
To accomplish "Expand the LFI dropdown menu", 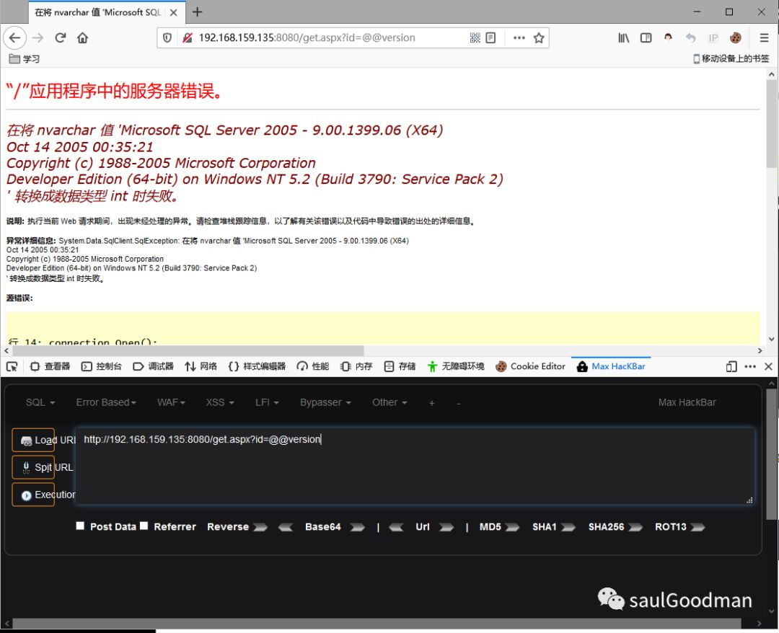I will click(x=268, y=402).
